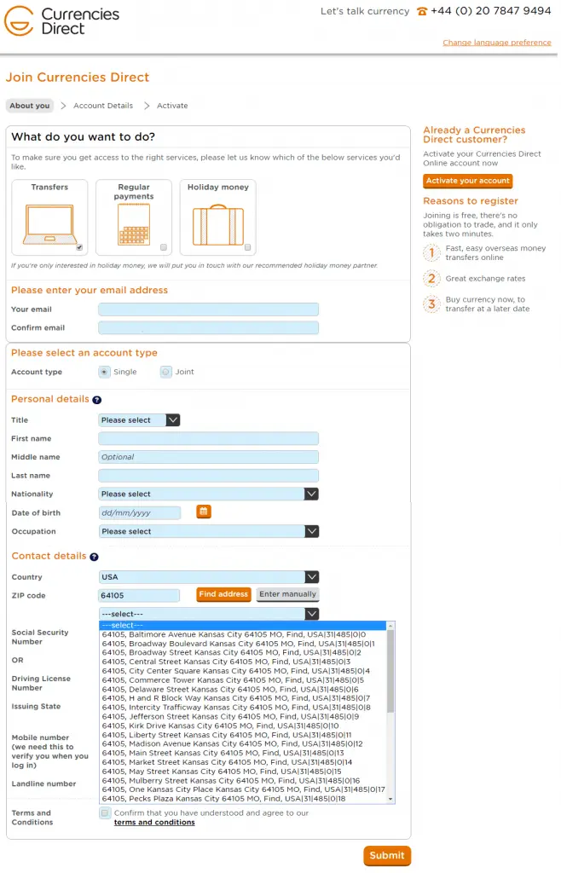The image size is (561, 873).
Task: Click the Confirm email input field
Action: coord(208,328)
